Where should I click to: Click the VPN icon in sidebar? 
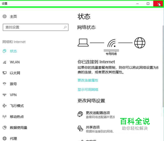point(5,95)
